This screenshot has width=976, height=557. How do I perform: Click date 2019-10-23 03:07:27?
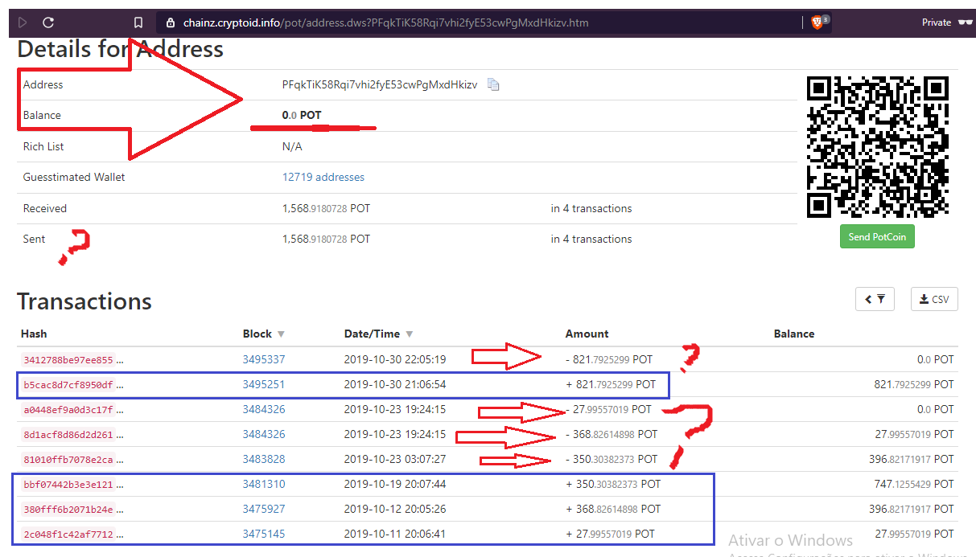[x=395, y=459]
